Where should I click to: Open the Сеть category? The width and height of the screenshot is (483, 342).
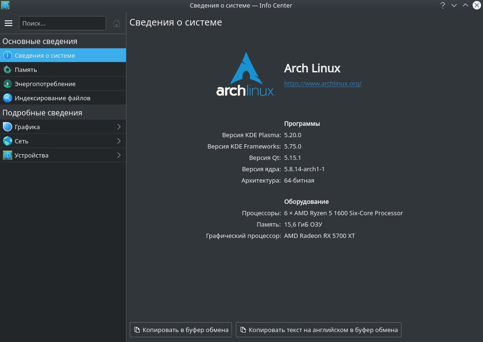[63, 141]
